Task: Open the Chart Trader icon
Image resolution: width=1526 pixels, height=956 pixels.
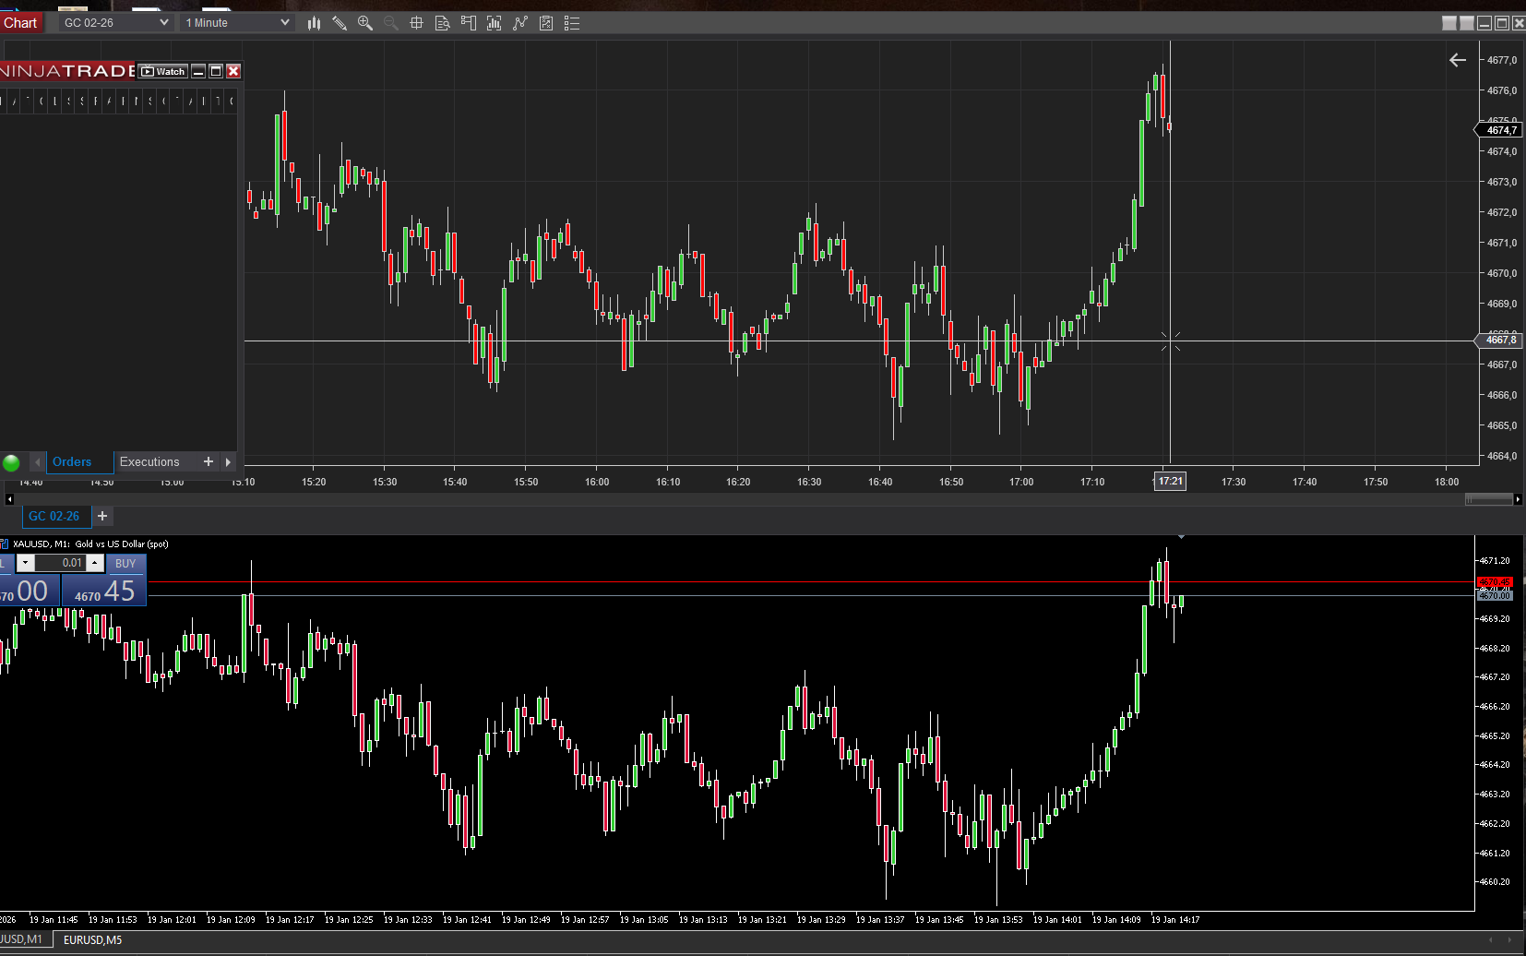Action: [469, 23]
